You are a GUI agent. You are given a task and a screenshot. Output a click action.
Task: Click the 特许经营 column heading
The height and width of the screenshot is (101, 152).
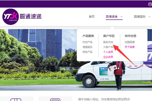(131, 36)
